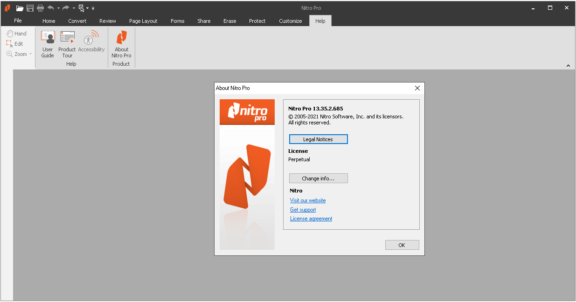Switch to the Page Layout tab
Image resolution: width=576 pixels, height=302 pixels.
(x=143, y=21)
